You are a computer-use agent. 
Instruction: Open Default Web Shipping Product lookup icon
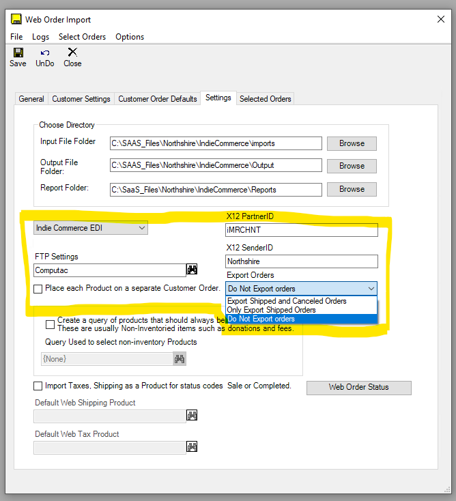pos(192,416)
